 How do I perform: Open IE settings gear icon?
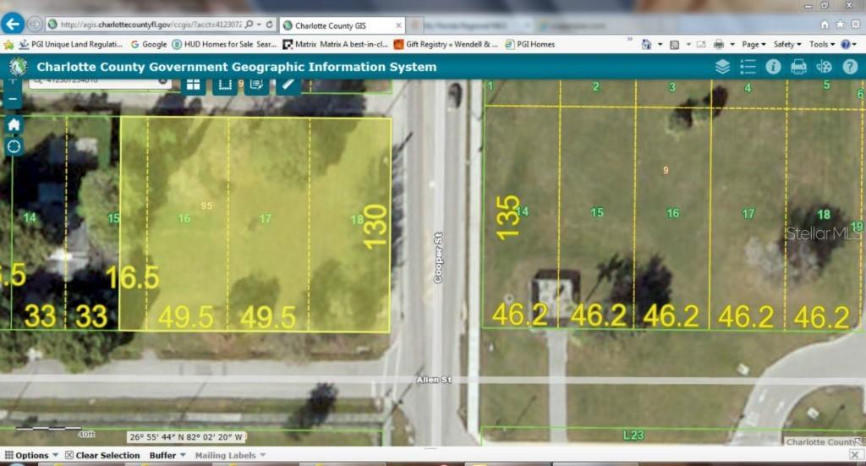[856, 25]
